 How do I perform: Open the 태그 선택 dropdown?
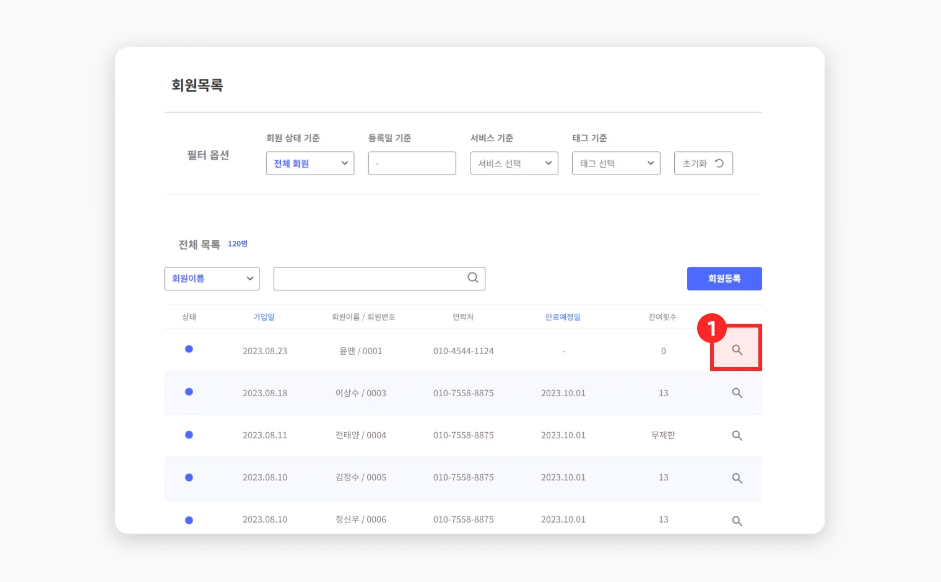coord(616,163)
